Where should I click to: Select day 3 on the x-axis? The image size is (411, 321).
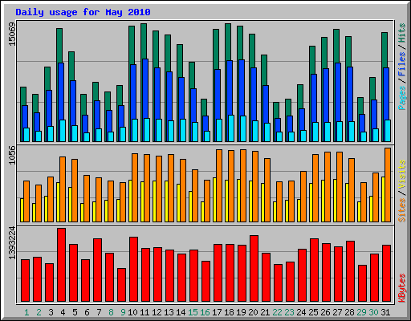coord(51,312)
